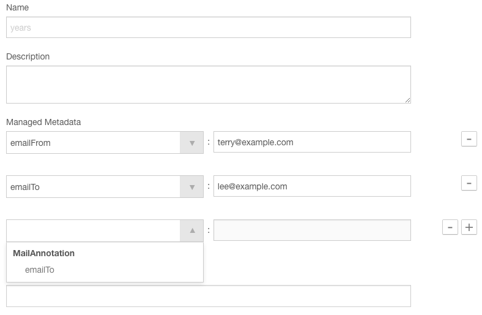Screen dimensions: 482x315
Task: Remove the emailFrom metadata row with minus
Action: pos(469,139)
